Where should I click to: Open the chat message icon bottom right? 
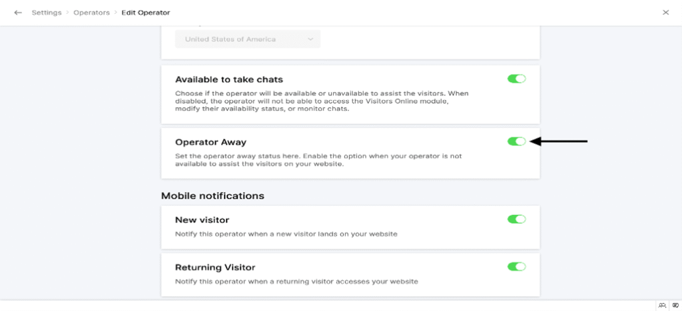675,306
